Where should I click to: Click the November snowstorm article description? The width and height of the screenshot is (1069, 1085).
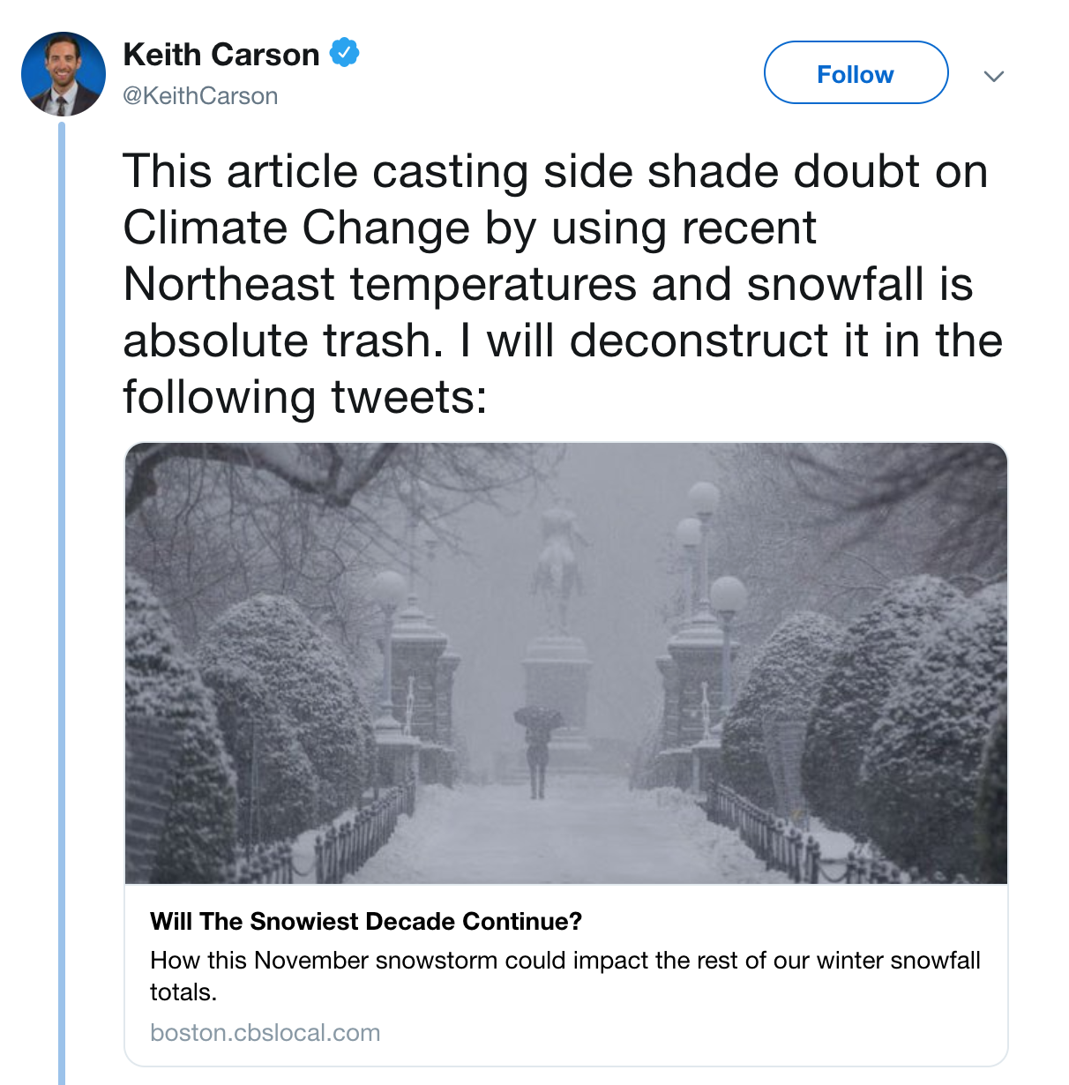click(565, 976)
